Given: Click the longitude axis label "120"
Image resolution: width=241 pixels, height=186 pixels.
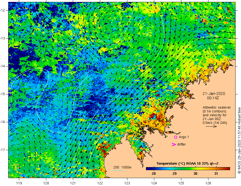Looking at the screenshot, I should tap(46, 183).
